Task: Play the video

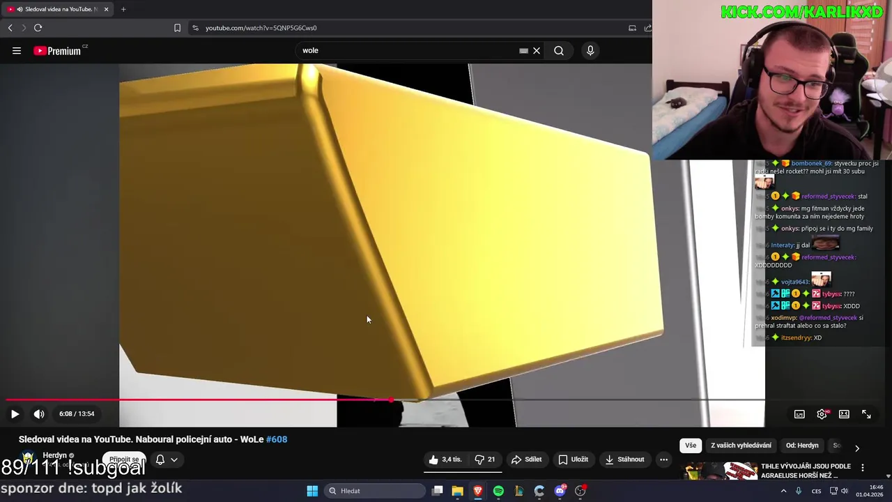Action: [x=15, y=413]
